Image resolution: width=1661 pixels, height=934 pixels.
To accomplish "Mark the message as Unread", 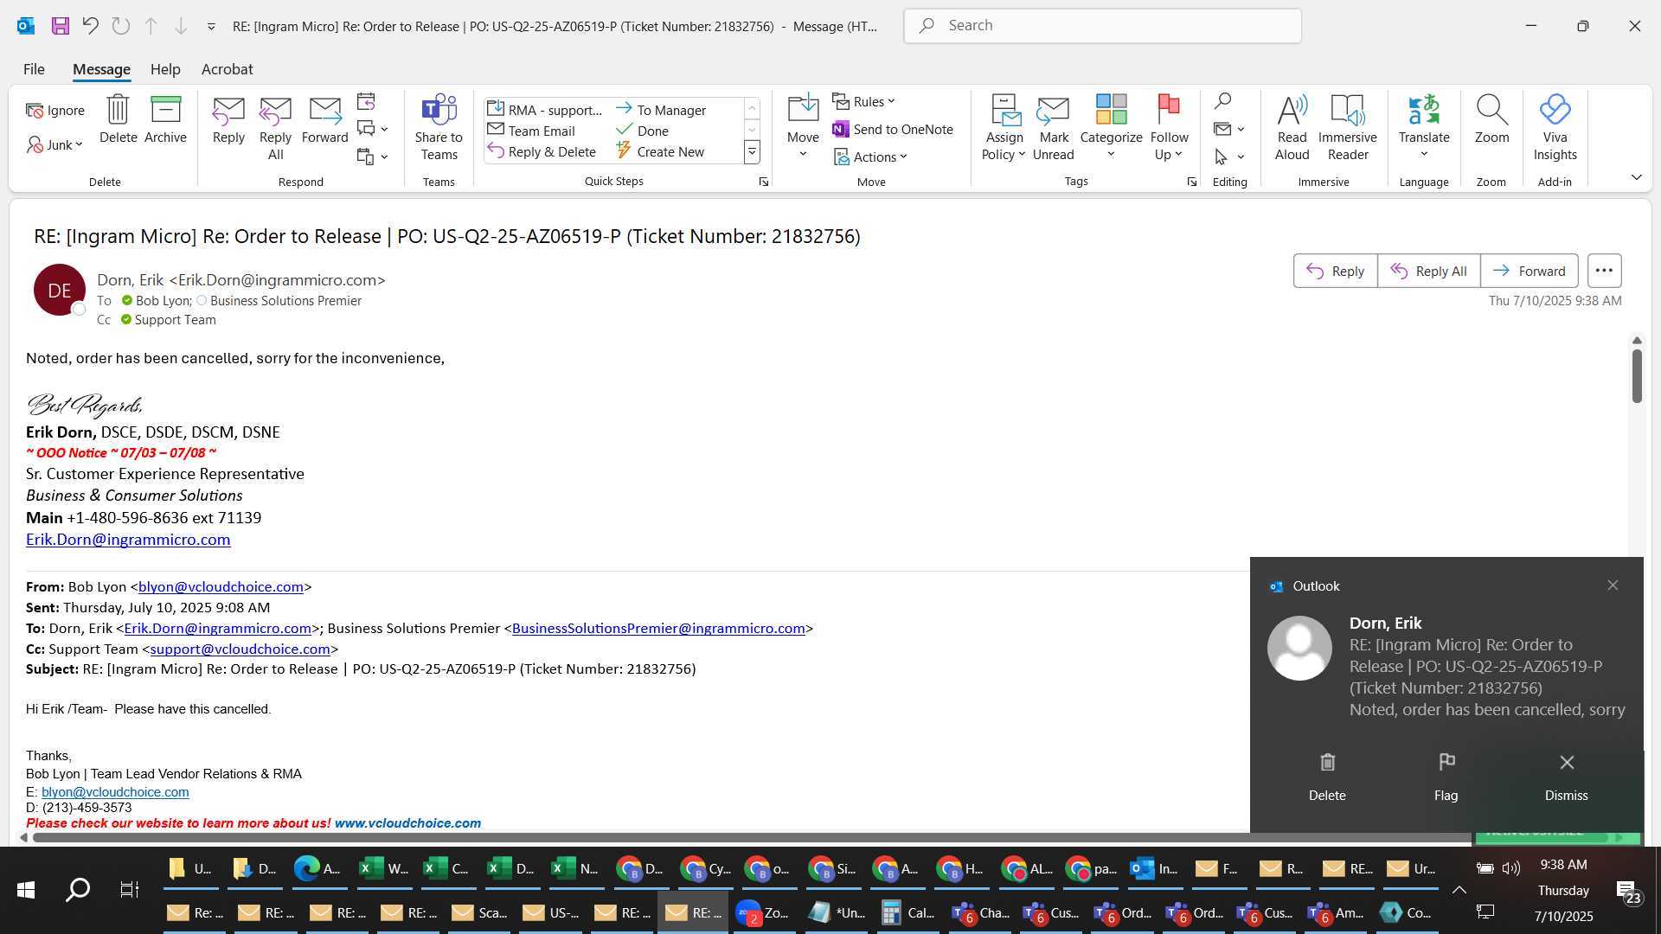I will click(1053, 128).
